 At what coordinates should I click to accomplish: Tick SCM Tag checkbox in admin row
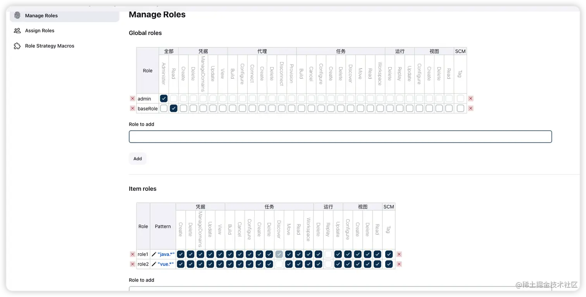pos(460,98)
